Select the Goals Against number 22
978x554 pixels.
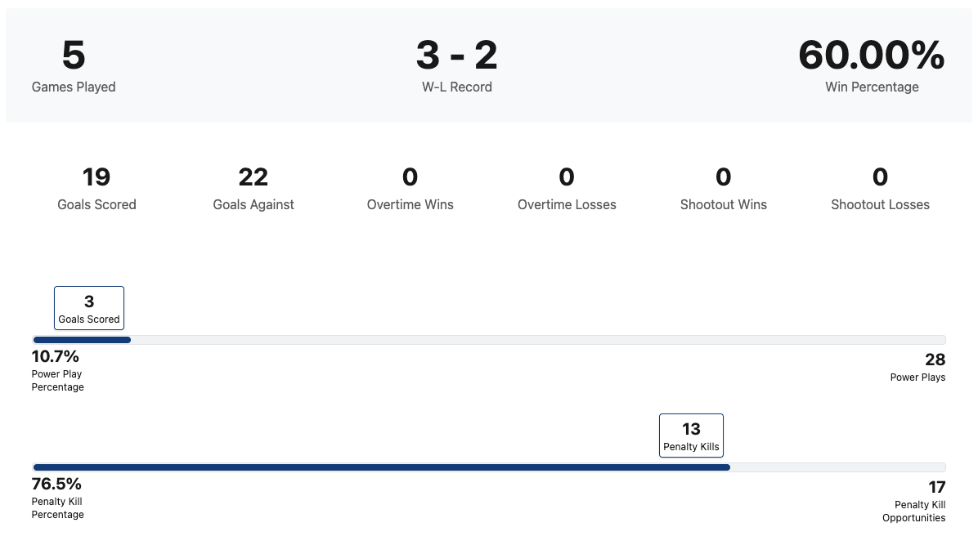tap(253, 177)
